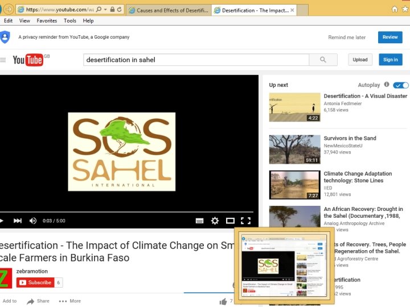
Task: Click the video play button
Action: point(2,221)
